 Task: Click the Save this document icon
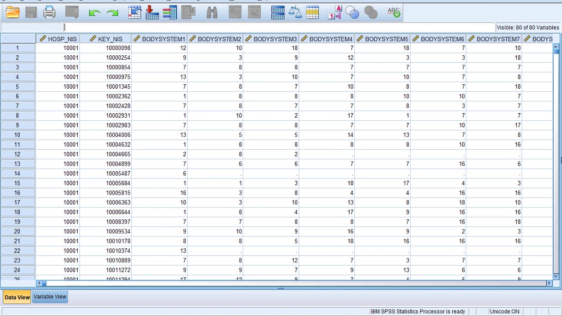(31, 12)
